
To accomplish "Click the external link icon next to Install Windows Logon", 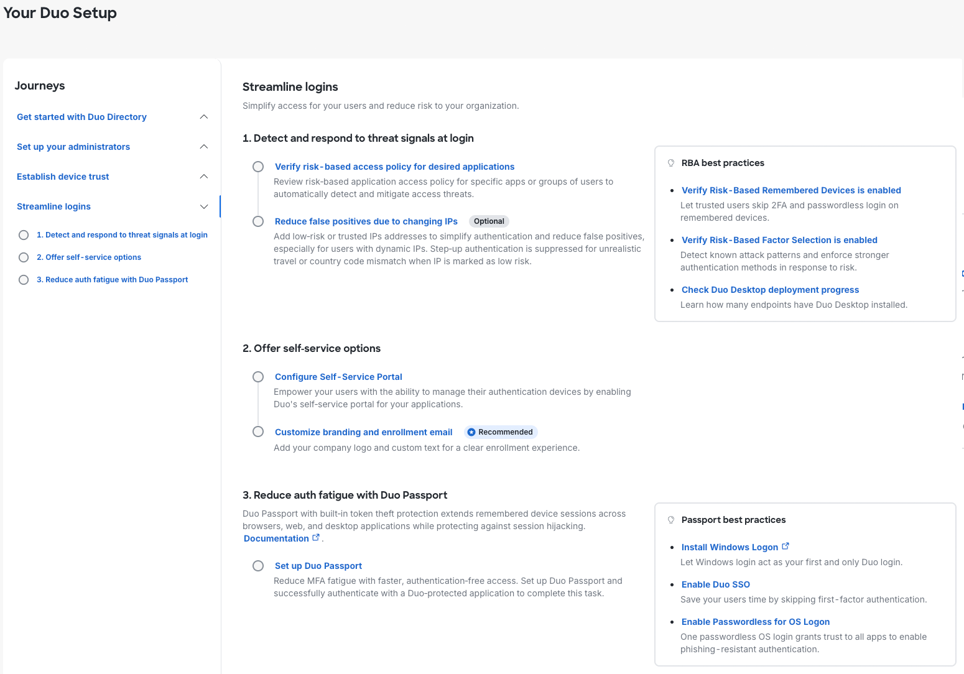I will 786,547.
